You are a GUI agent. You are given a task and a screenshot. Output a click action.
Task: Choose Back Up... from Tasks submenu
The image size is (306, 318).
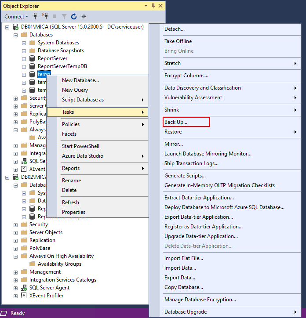pyautogui.click(x=176, y=122)
